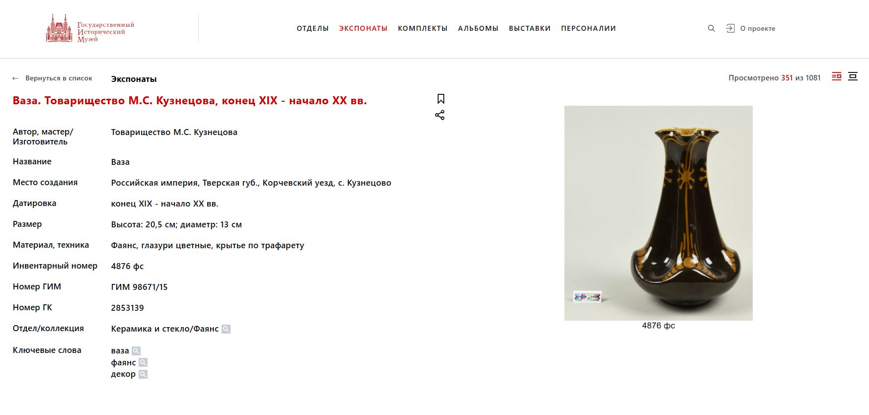Open the КОМПЛЕКТЫ menu item

(x=423, y=28)
